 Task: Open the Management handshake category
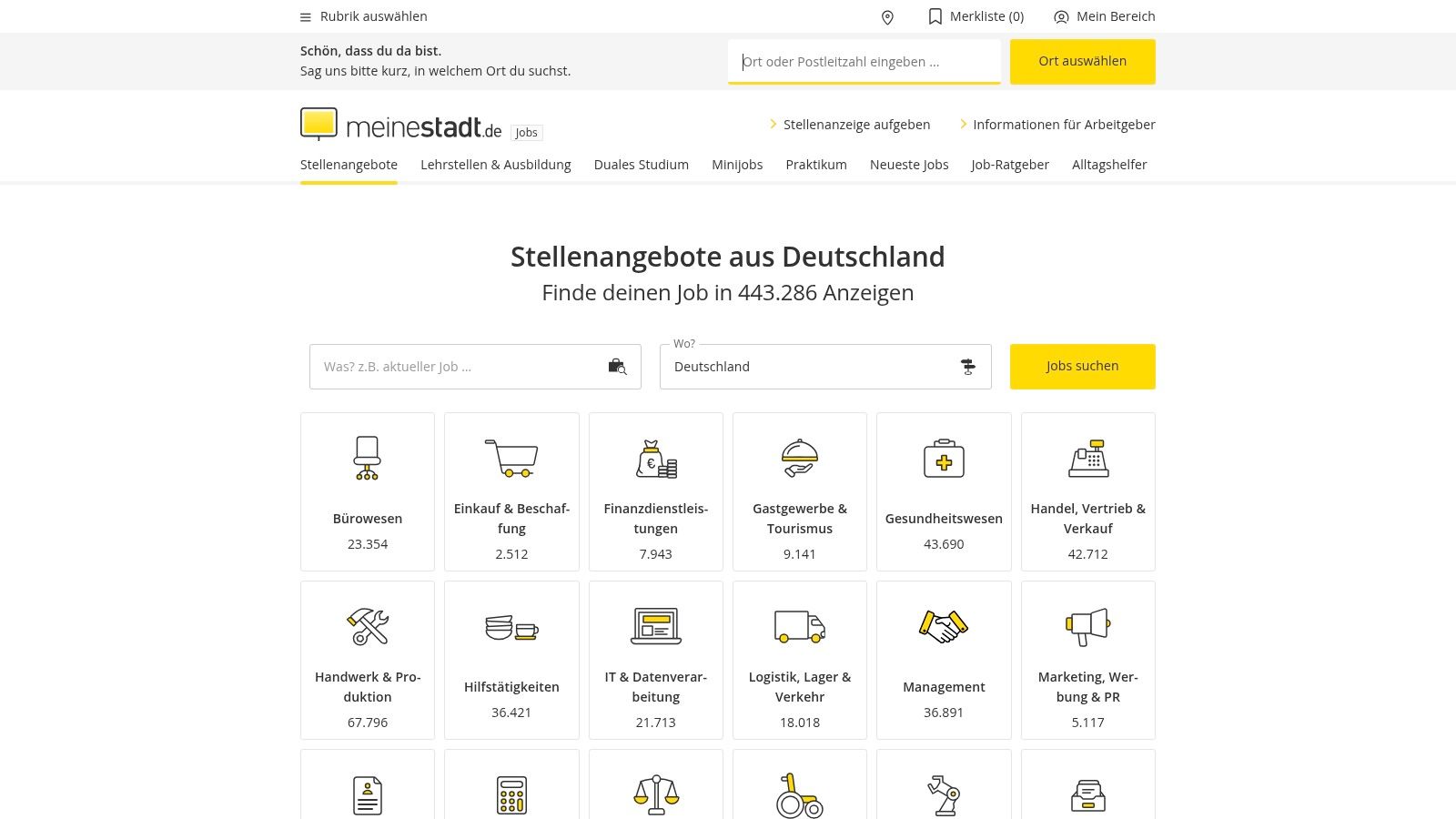point(944,627)
